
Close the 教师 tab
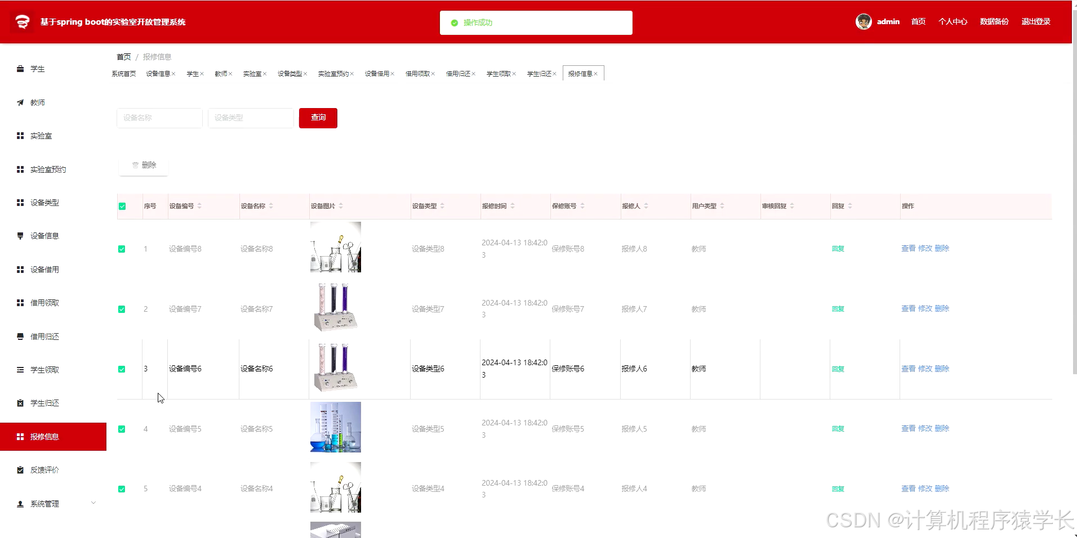point(230,74)
